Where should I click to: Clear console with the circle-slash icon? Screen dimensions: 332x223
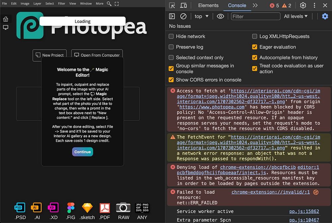tap(183, 16)
